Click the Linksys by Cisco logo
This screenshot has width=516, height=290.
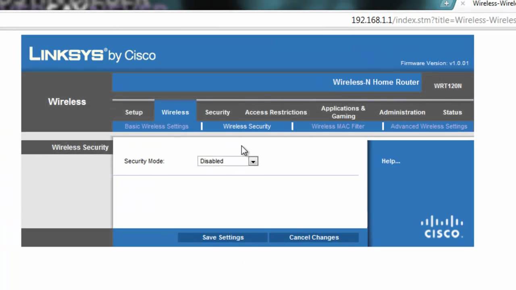click(92, 54)
